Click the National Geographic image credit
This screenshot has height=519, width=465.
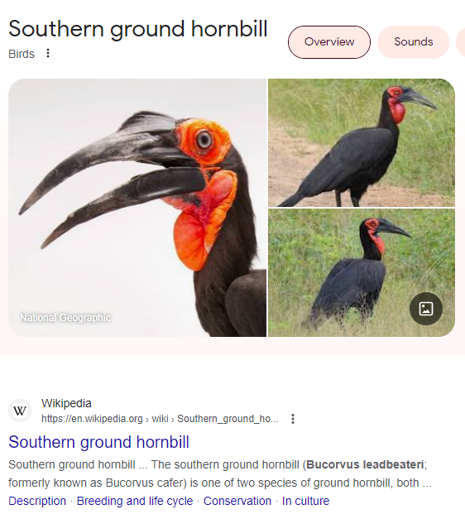65,317
